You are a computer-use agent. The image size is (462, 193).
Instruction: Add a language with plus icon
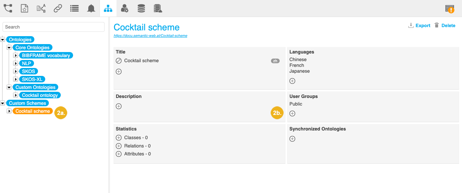(x=292, y=81)
